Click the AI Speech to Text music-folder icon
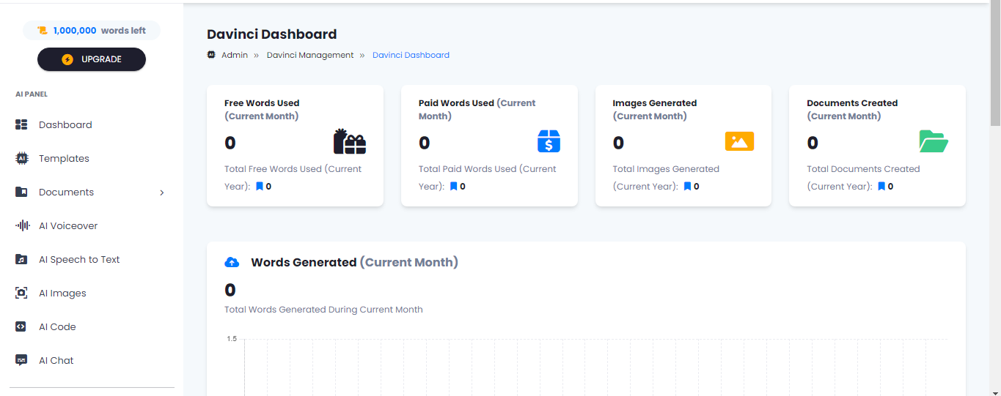 click(x=21, y=260)
